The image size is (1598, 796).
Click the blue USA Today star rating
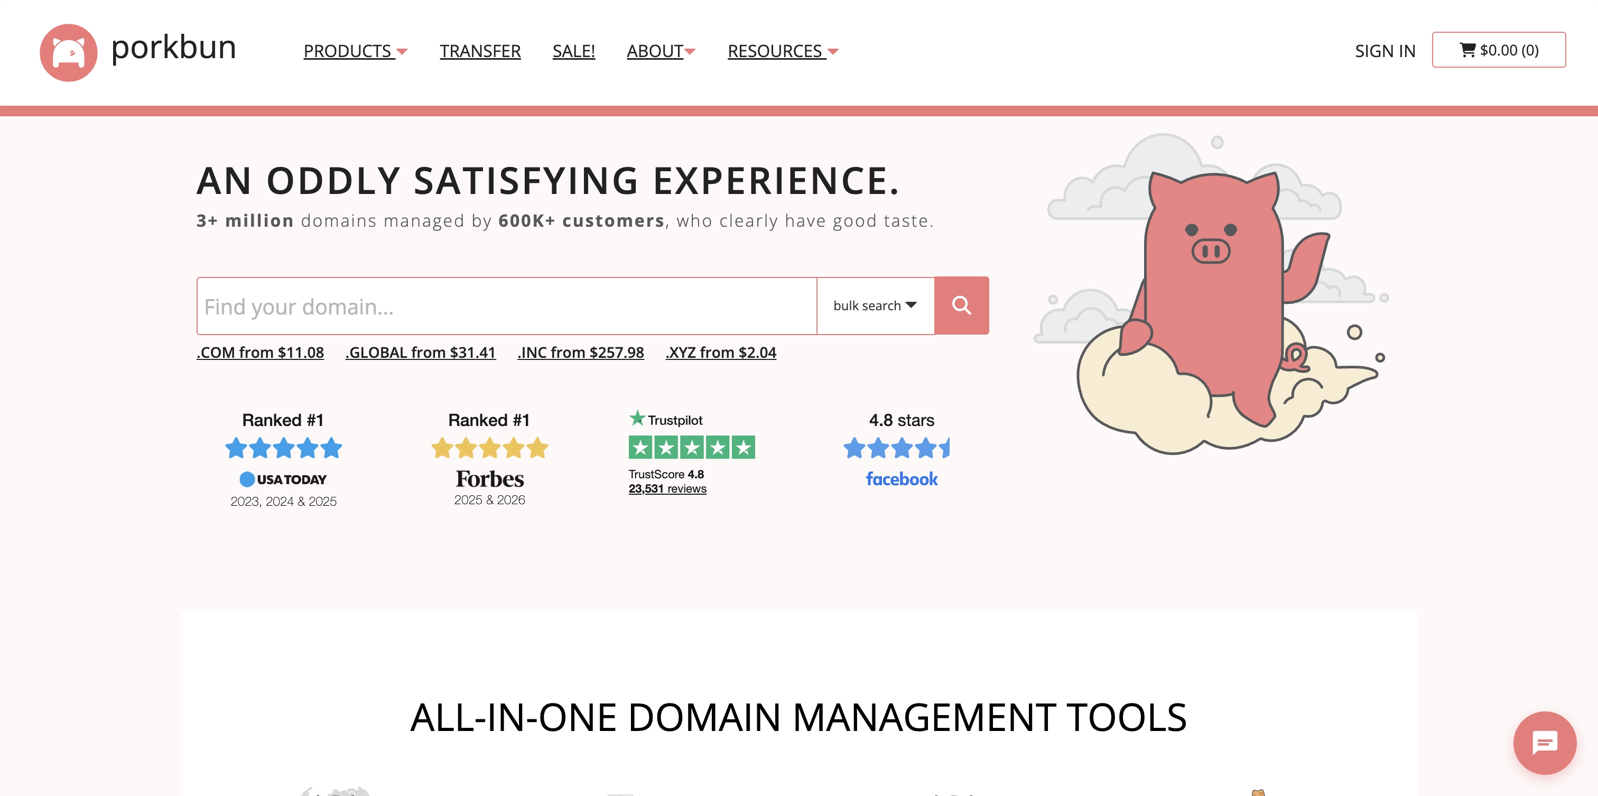[x=283, y=447]
